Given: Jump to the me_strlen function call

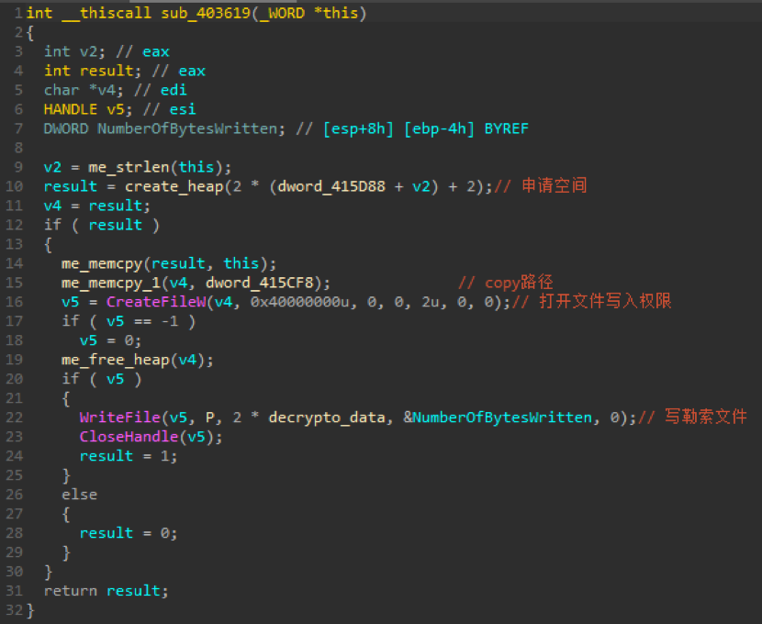Looking at the screenshot, I should (127, 167).
